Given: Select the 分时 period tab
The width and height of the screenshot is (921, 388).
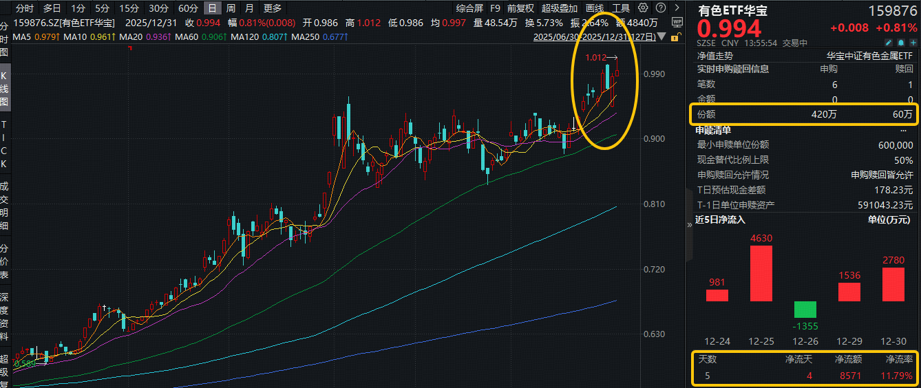Looking at the screenshot, I should point(24,8).
